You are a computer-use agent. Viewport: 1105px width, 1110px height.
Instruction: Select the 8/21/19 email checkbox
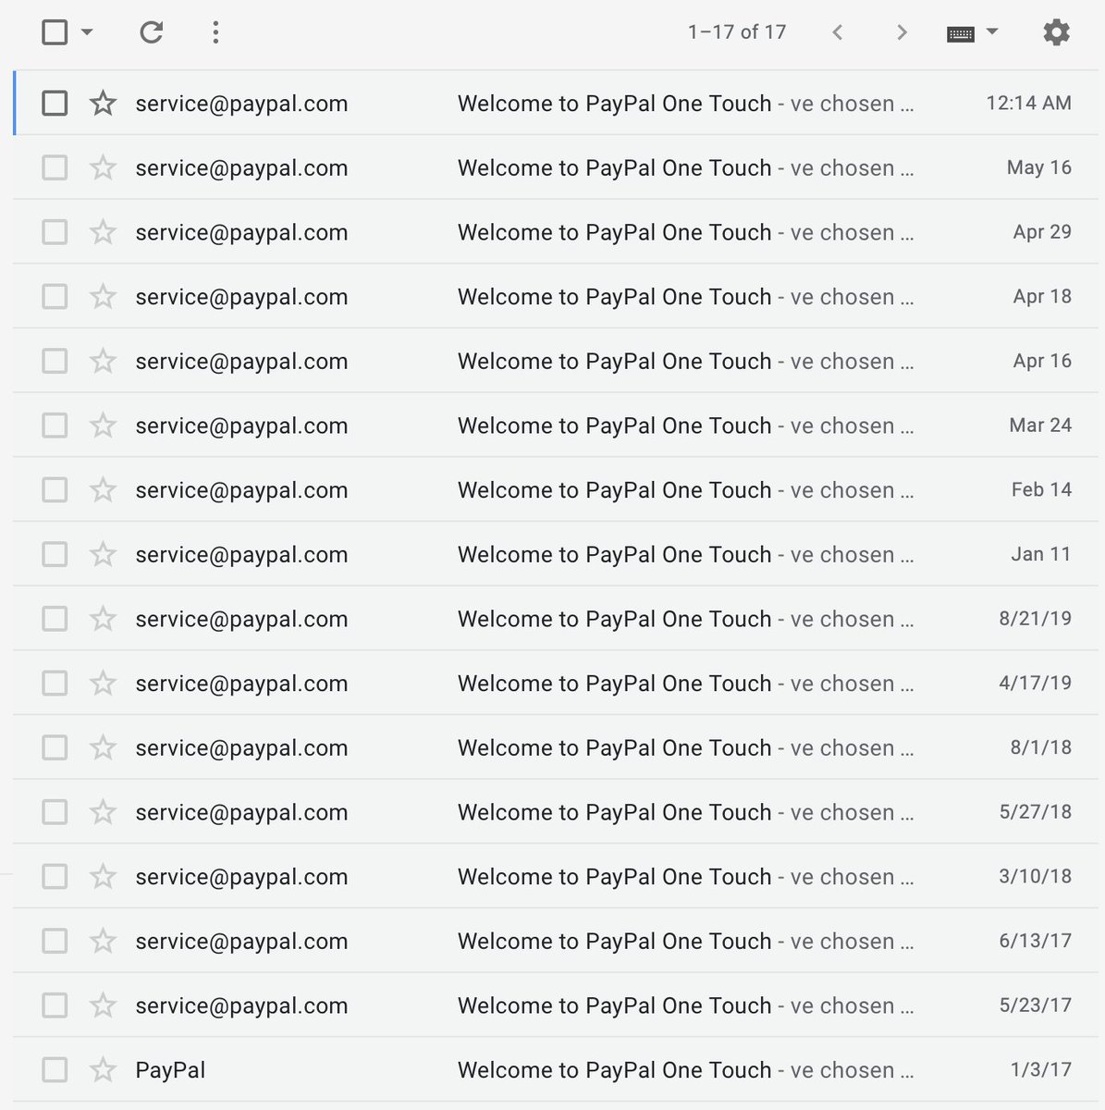[55, 618]
